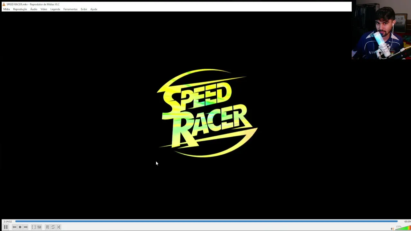Viewport: 411px width, 231px height.
Task: Click the VLC cone title icon
Action: tap(4, 4)
